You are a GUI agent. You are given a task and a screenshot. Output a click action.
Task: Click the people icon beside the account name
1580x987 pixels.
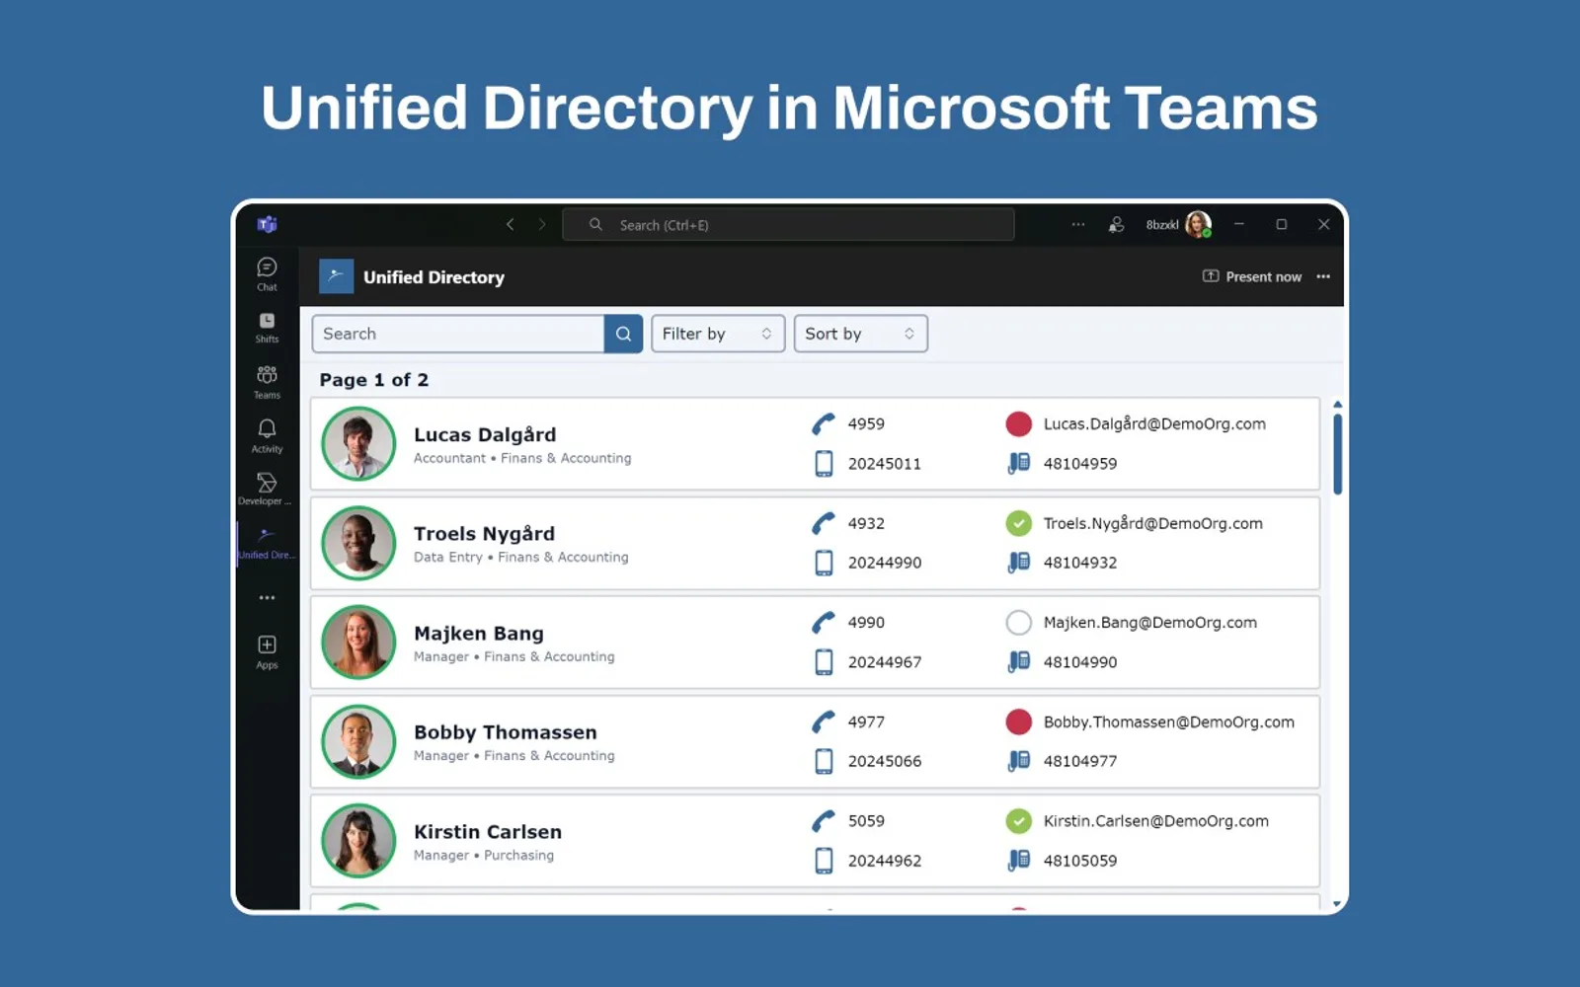click(x=1116, y=225)
